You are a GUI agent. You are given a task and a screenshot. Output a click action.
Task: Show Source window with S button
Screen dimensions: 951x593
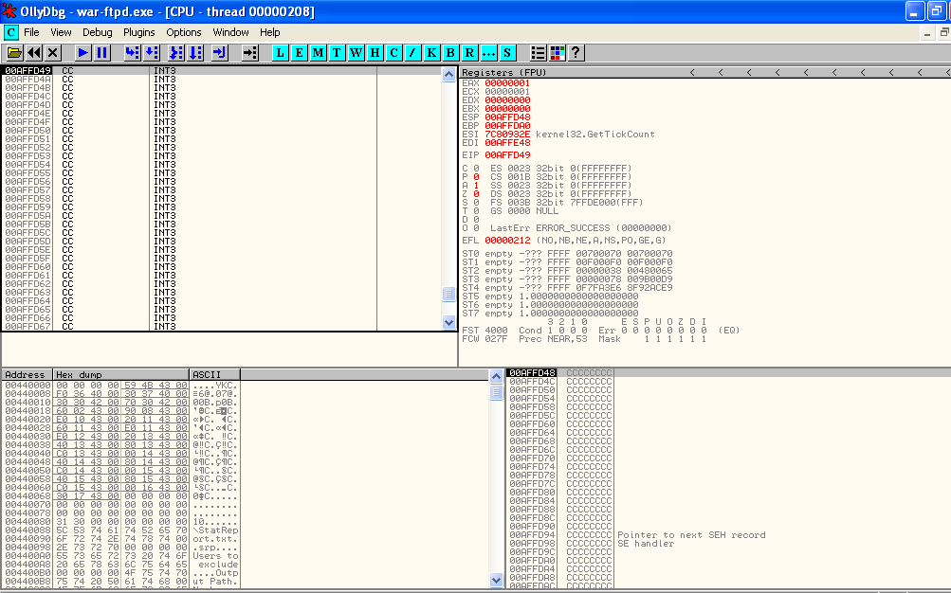pos(507,53)
